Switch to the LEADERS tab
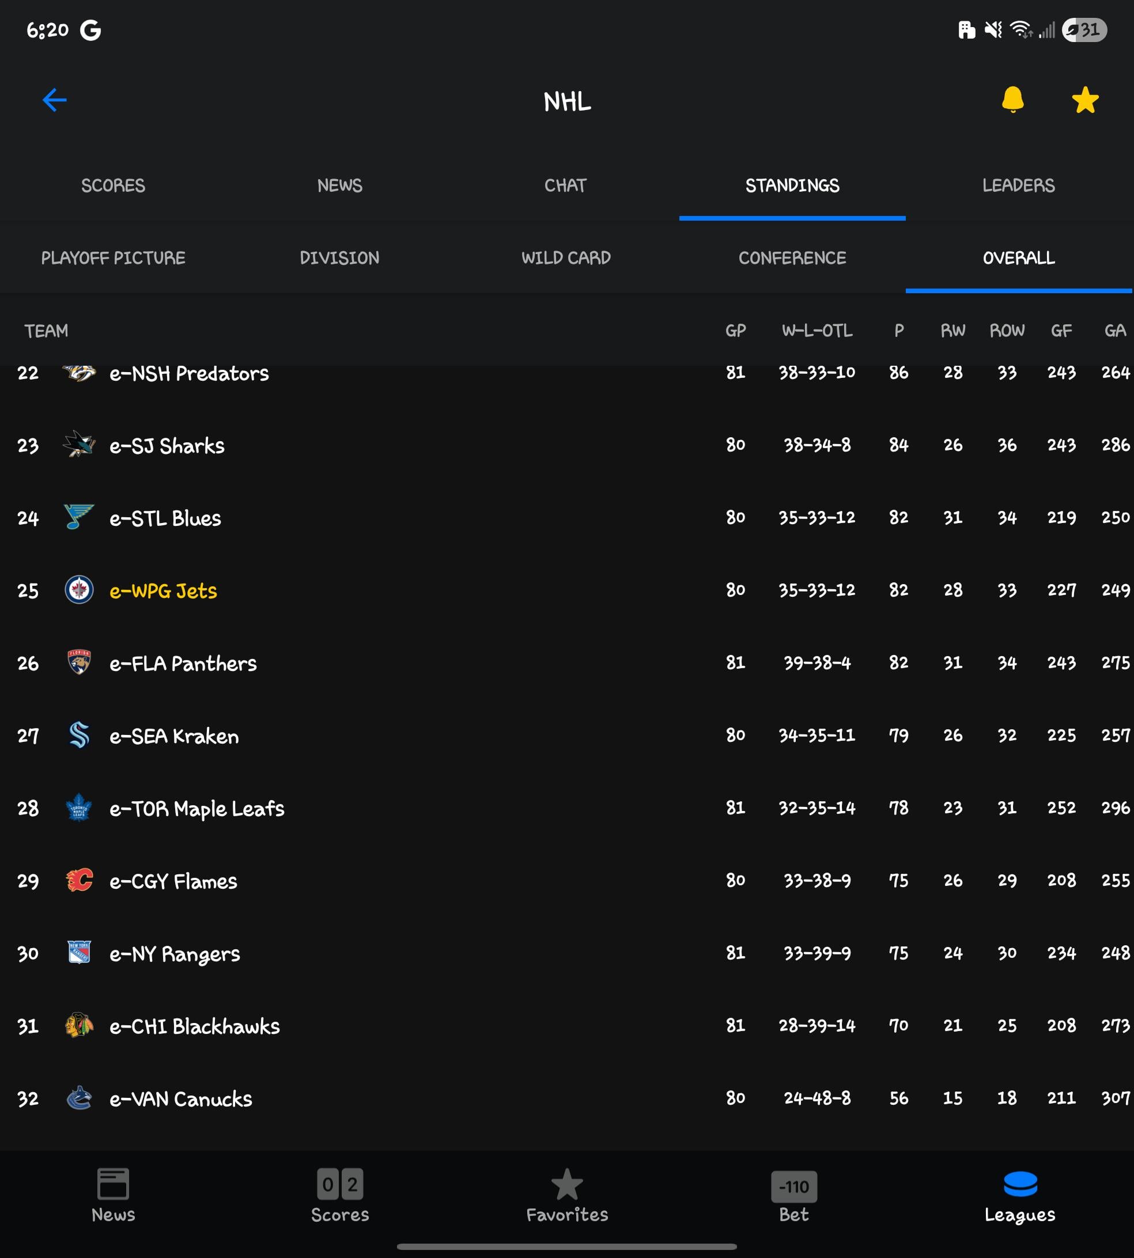The height and width of the screenshot is (1258, 1134). tap(1018, 185)
